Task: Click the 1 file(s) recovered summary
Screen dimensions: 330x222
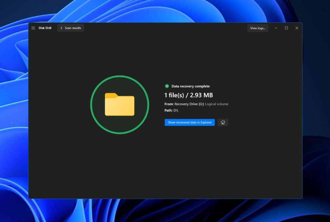Action: coord(189,95)
